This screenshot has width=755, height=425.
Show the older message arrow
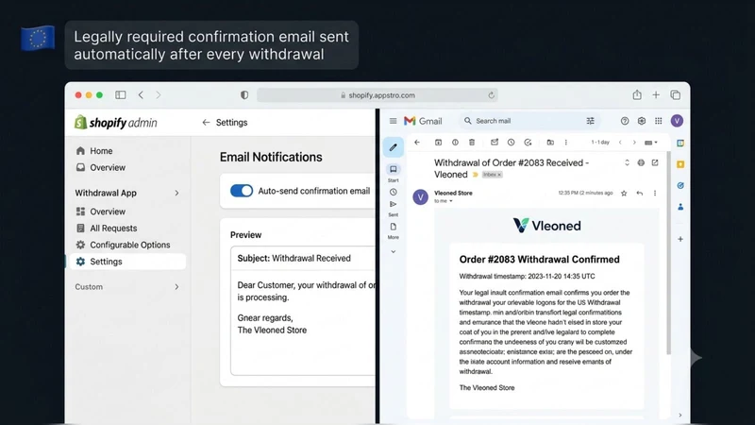(634, 143)
